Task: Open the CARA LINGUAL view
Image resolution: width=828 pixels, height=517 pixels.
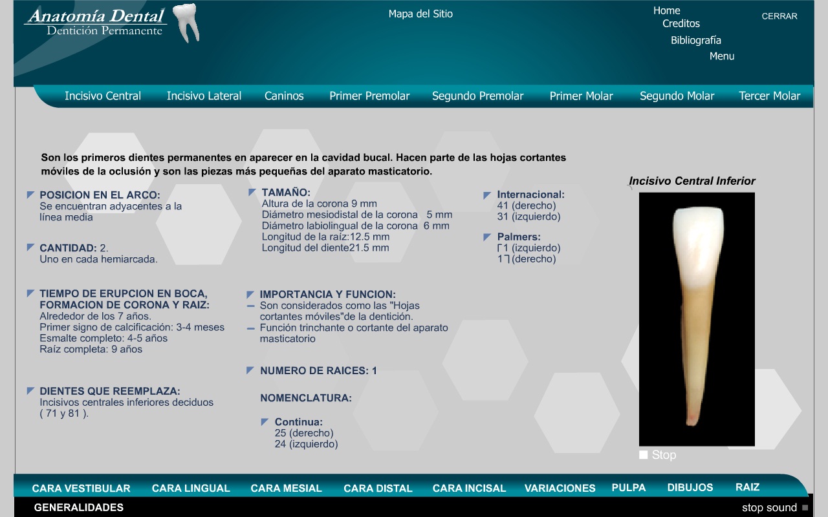Action: pyautogui.click(x=191, y=488)
